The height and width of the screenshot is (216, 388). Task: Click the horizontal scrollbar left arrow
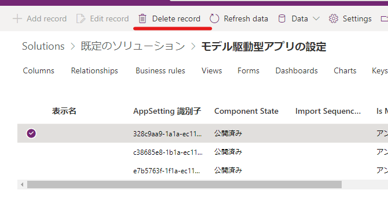(x=22, y=185)
